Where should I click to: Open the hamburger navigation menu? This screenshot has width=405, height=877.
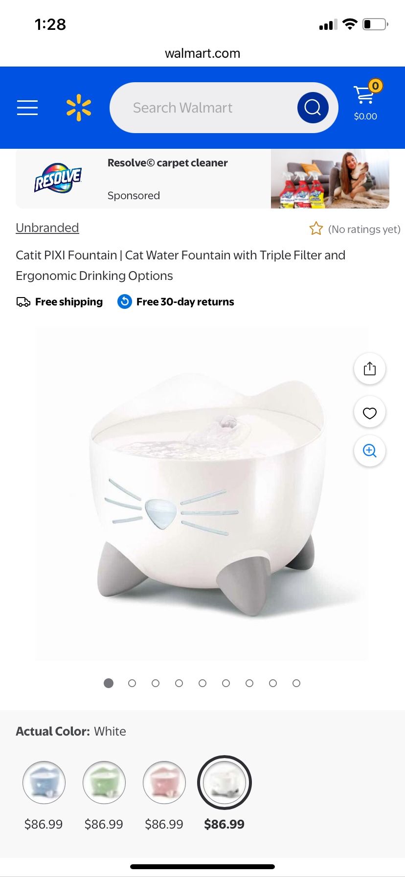click(27, 108)
